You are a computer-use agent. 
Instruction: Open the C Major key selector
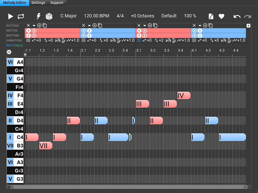(68, 16)
